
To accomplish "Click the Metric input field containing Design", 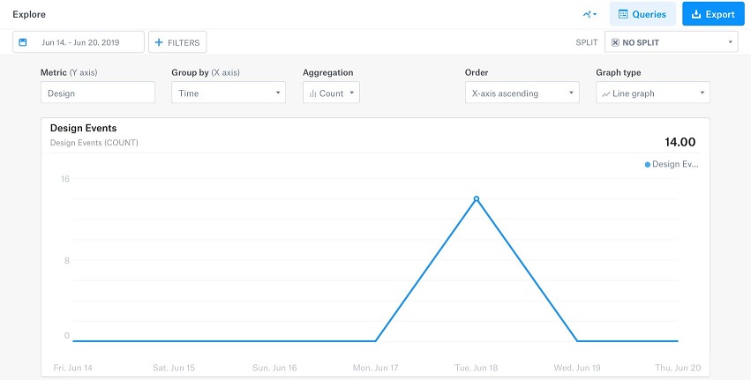I will [97, 93].
